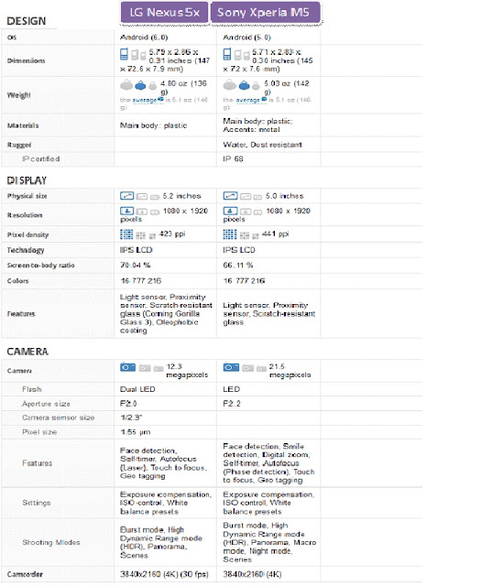Click the DESIGN section heading
492x586 pixels.
27,21
